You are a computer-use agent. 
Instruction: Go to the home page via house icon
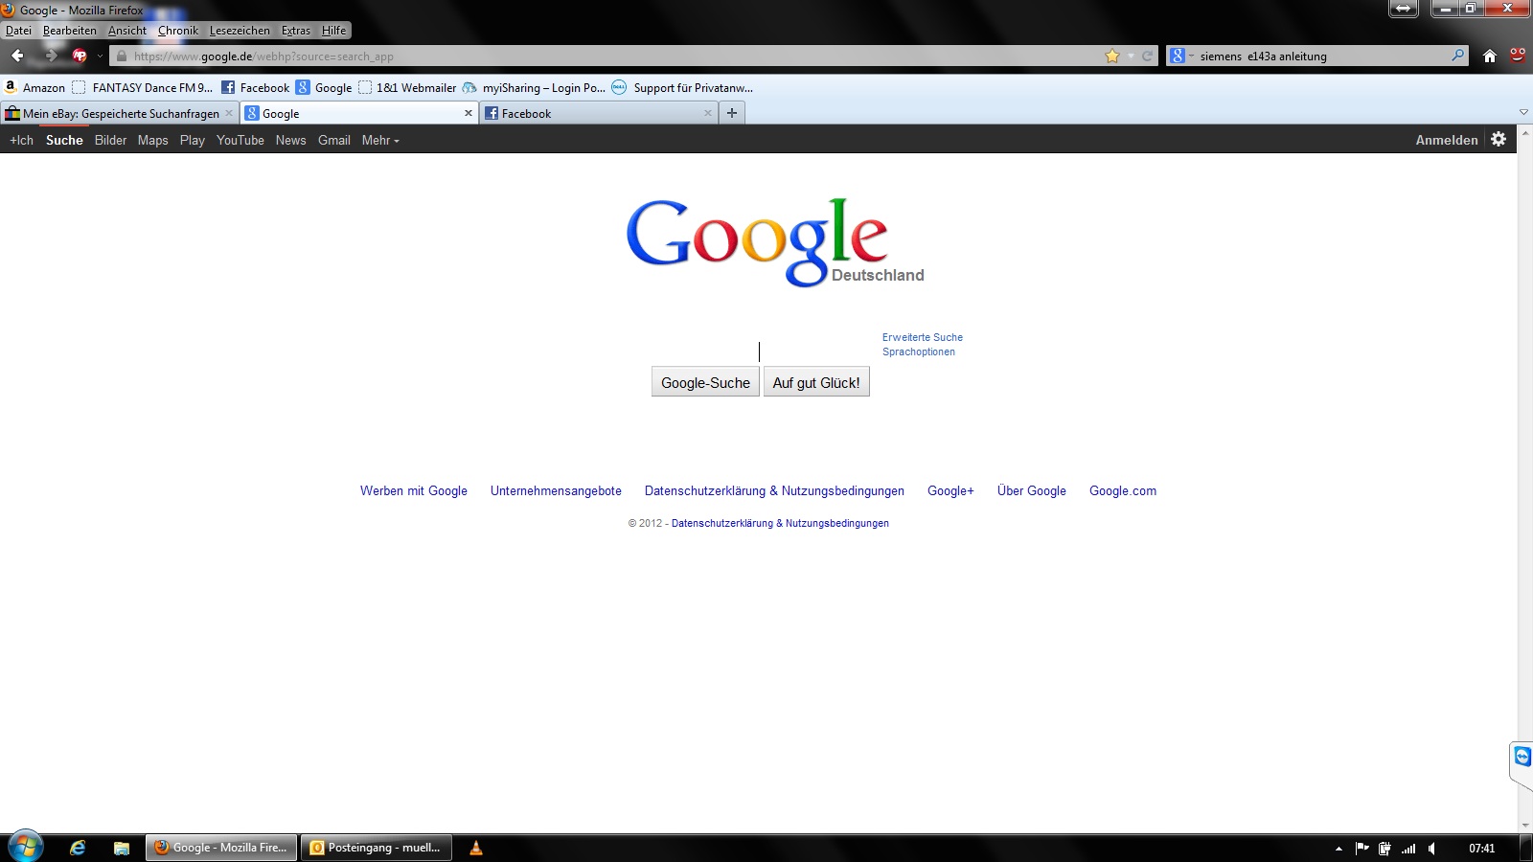click(x=1490, y=56)
